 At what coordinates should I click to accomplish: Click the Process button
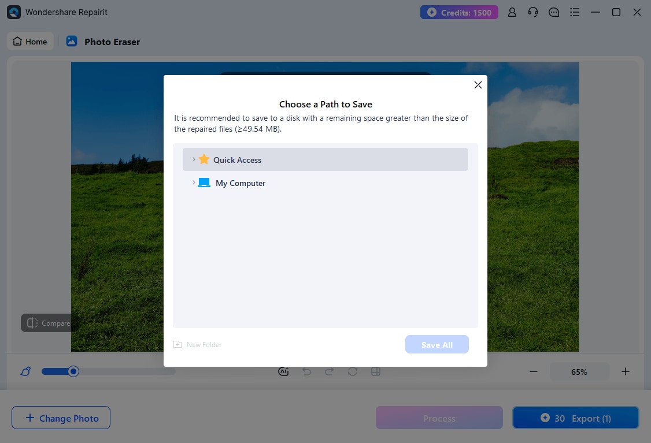tap(439, 418)
